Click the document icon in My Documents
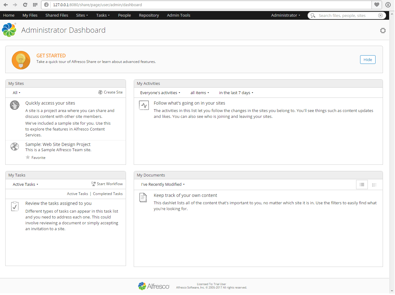The image size is (395, 295). [x=143, y=197]
